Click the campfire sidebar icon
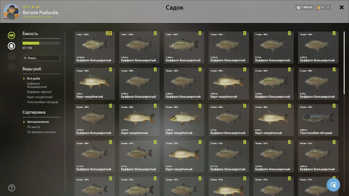Screen dimensions: 349x196 pyautogui.click(x=11, y=56)
